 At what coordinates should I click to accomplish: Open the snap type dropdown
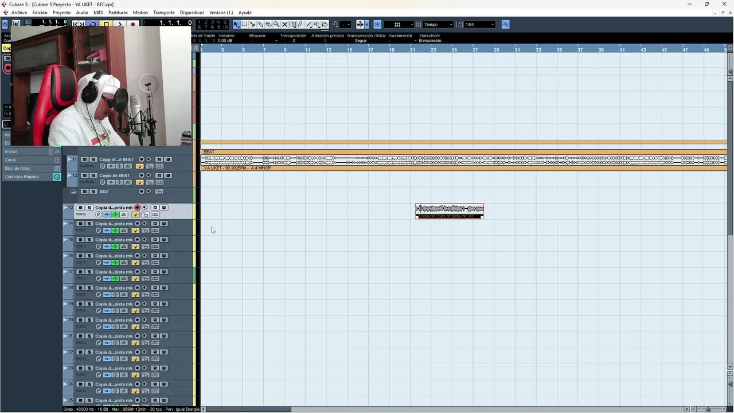click(399, 24)
